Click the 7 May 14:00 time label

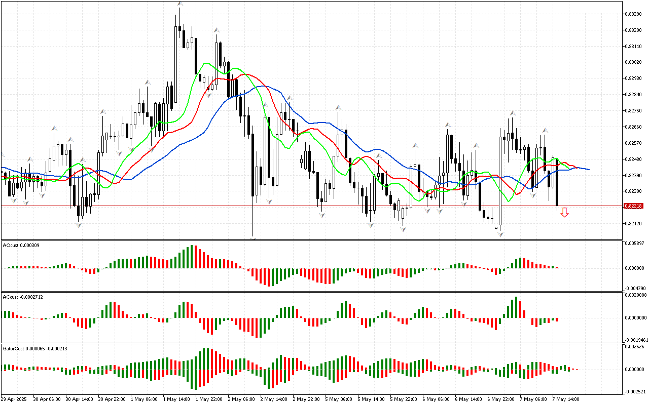click(565, 399)
